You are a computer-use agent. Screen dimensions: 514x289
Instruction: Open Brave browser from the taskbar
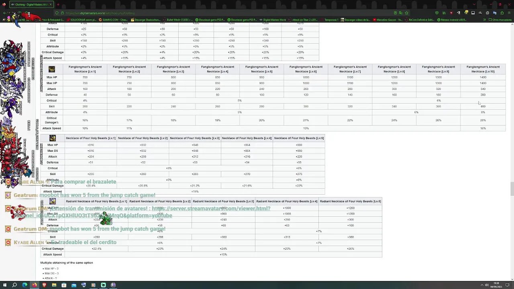point(44,285)
